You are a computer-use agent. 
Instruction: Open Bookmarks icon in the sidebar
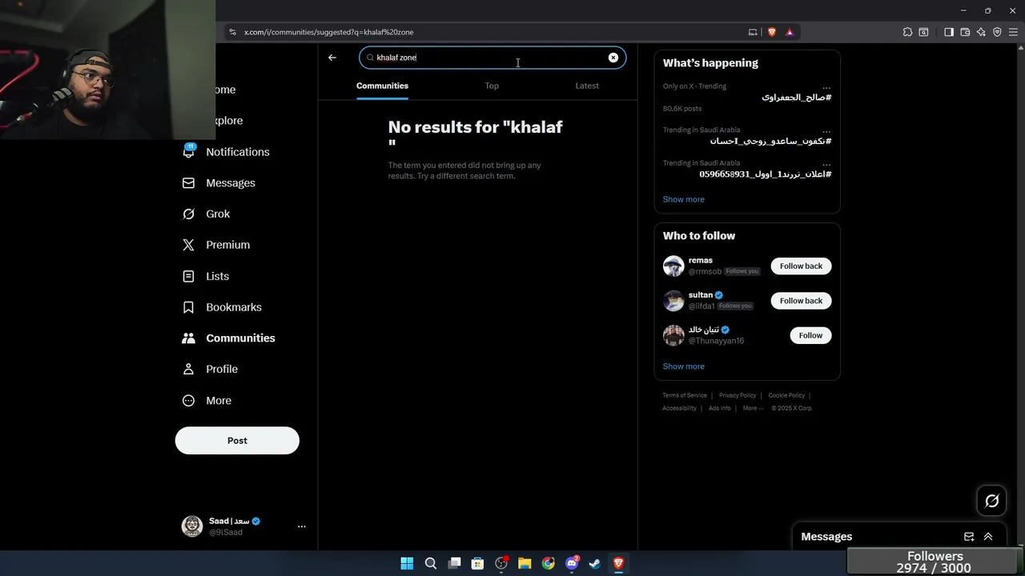coord(189,307)
